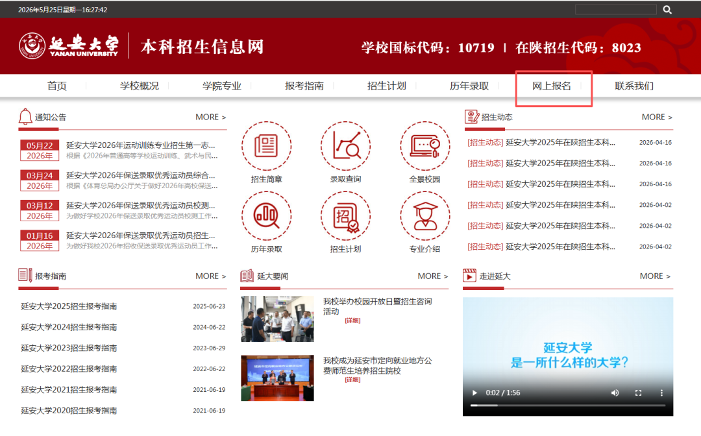Click the video progress bar

[x=568, y=405]
